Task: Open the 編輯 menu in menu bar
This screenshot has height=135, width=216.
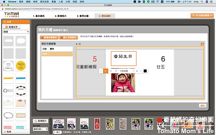Action: (28, 2)
